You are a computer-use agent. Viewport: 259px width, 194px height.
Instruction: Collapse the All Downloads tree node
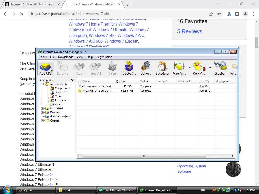42,84
